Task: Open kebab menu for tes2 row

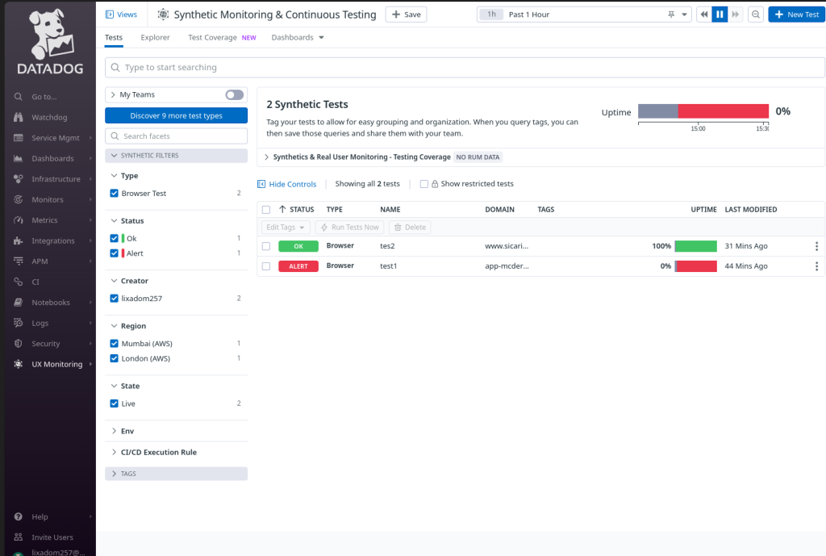Action: (x=816, y=246)
